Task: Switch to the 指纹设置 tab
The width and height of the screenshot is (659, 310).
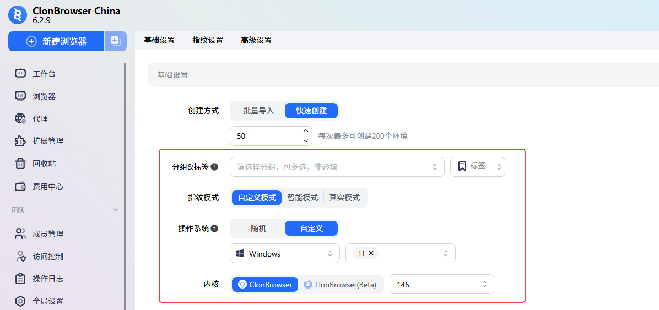Action: (208, 40)
